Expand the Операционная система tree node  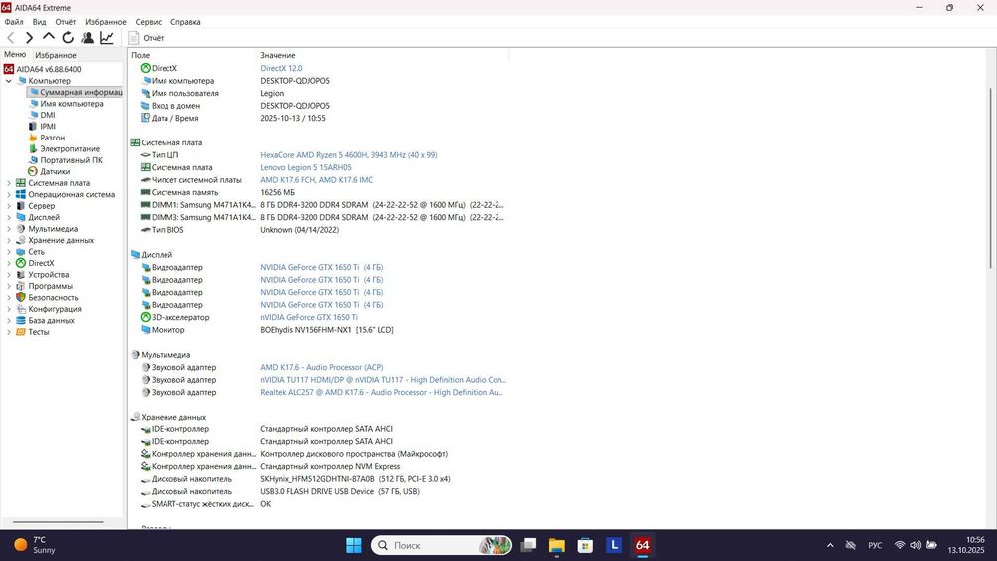tap(8, 195)
